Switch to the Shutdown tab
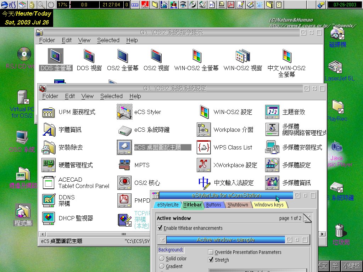This screenshot has width=363, height=272. pos(238,205)
